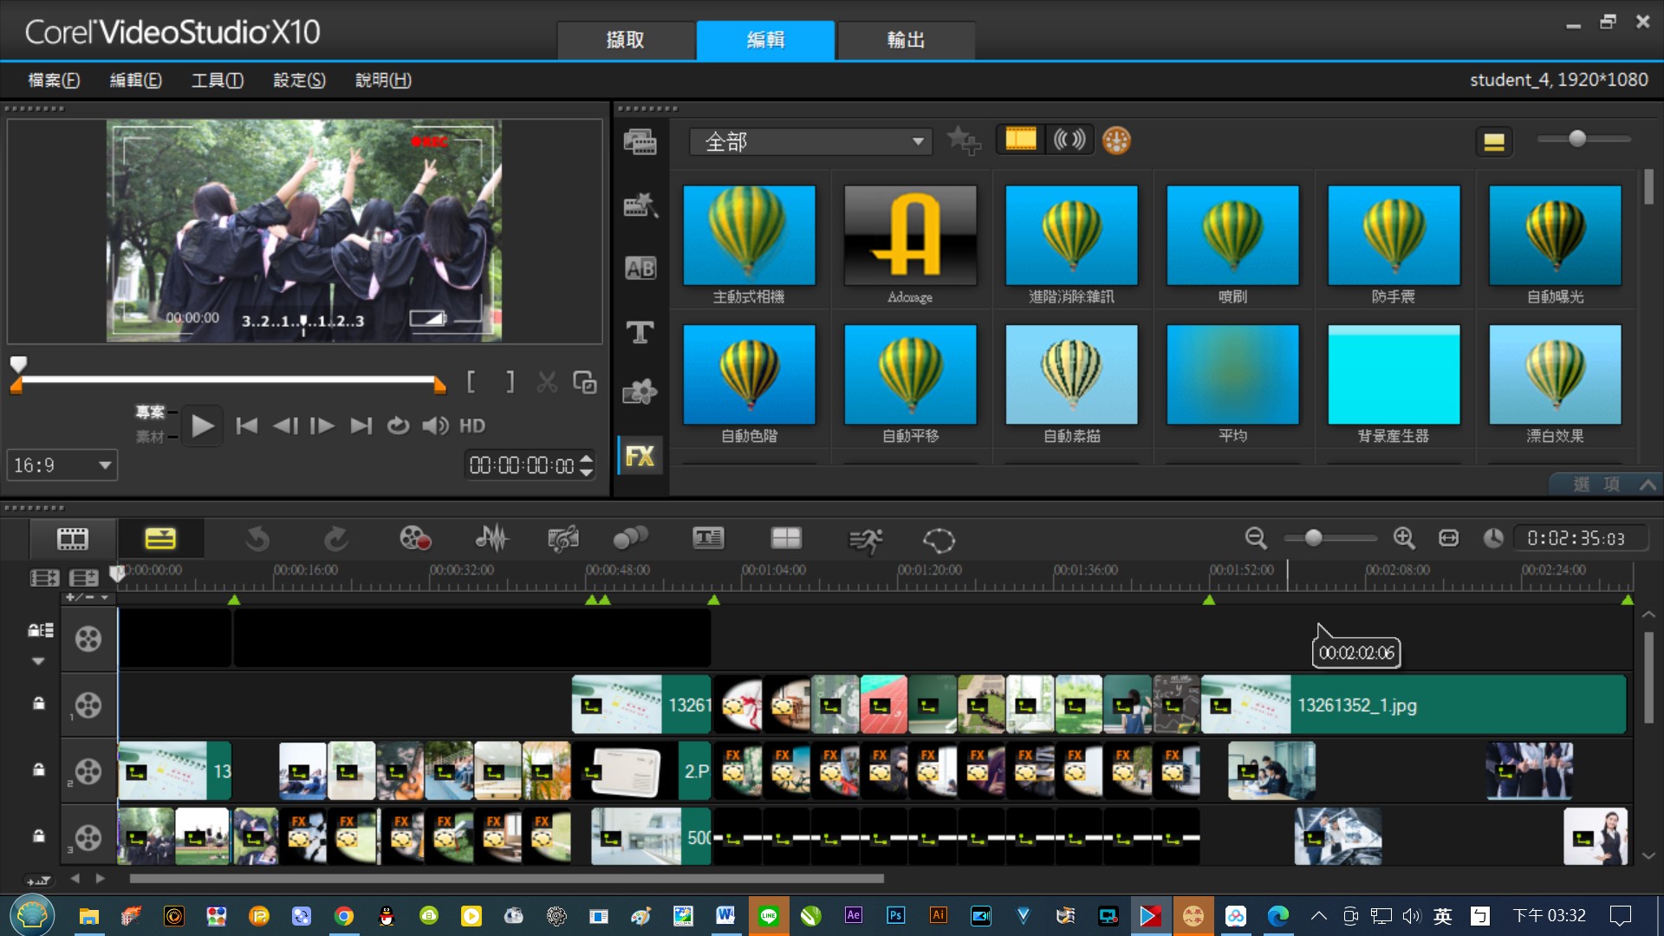Switch to the 擷取 tab
The height and width of the screenshot is (936, 1664).
tap(625, 40)
